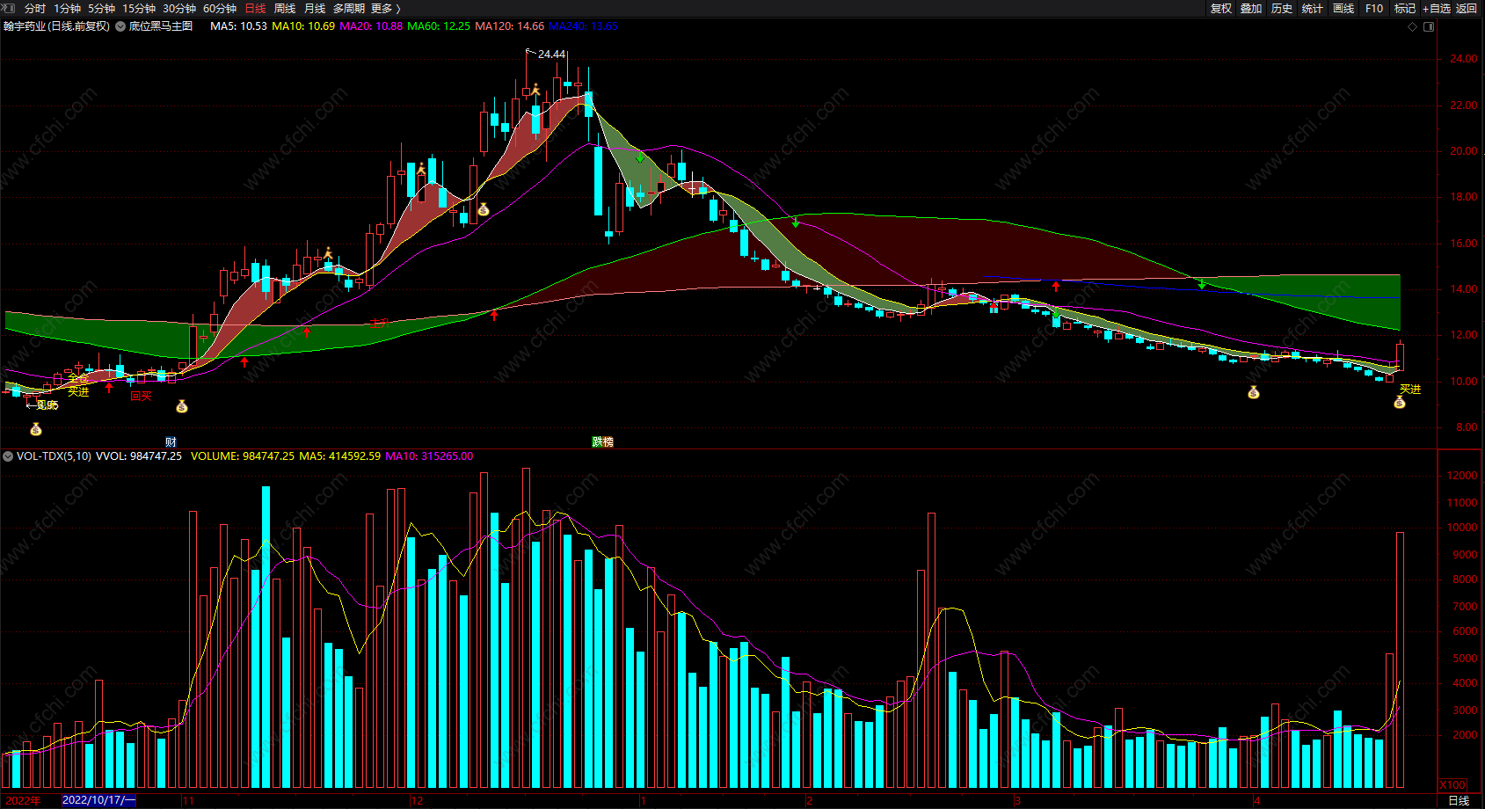
Task: Switch to 月线 monthly chart
Action: tap(315, 8)
